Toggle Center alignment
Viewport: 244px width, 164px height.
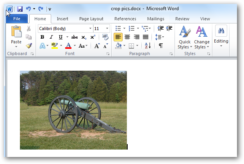(127, 37)
